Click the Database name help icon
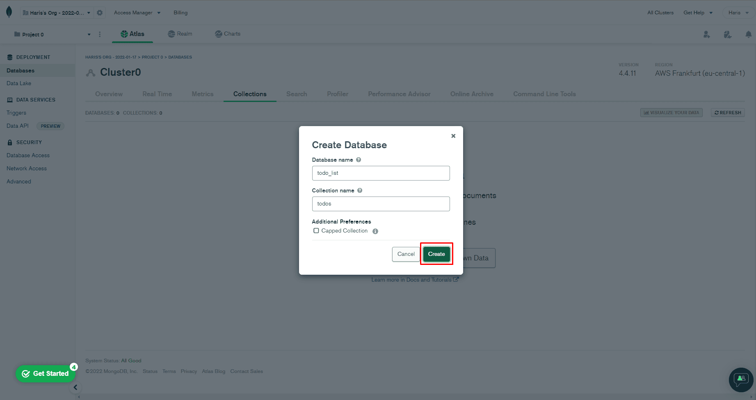The height and width of the screenshot is (400, 756). pos(359,160)
